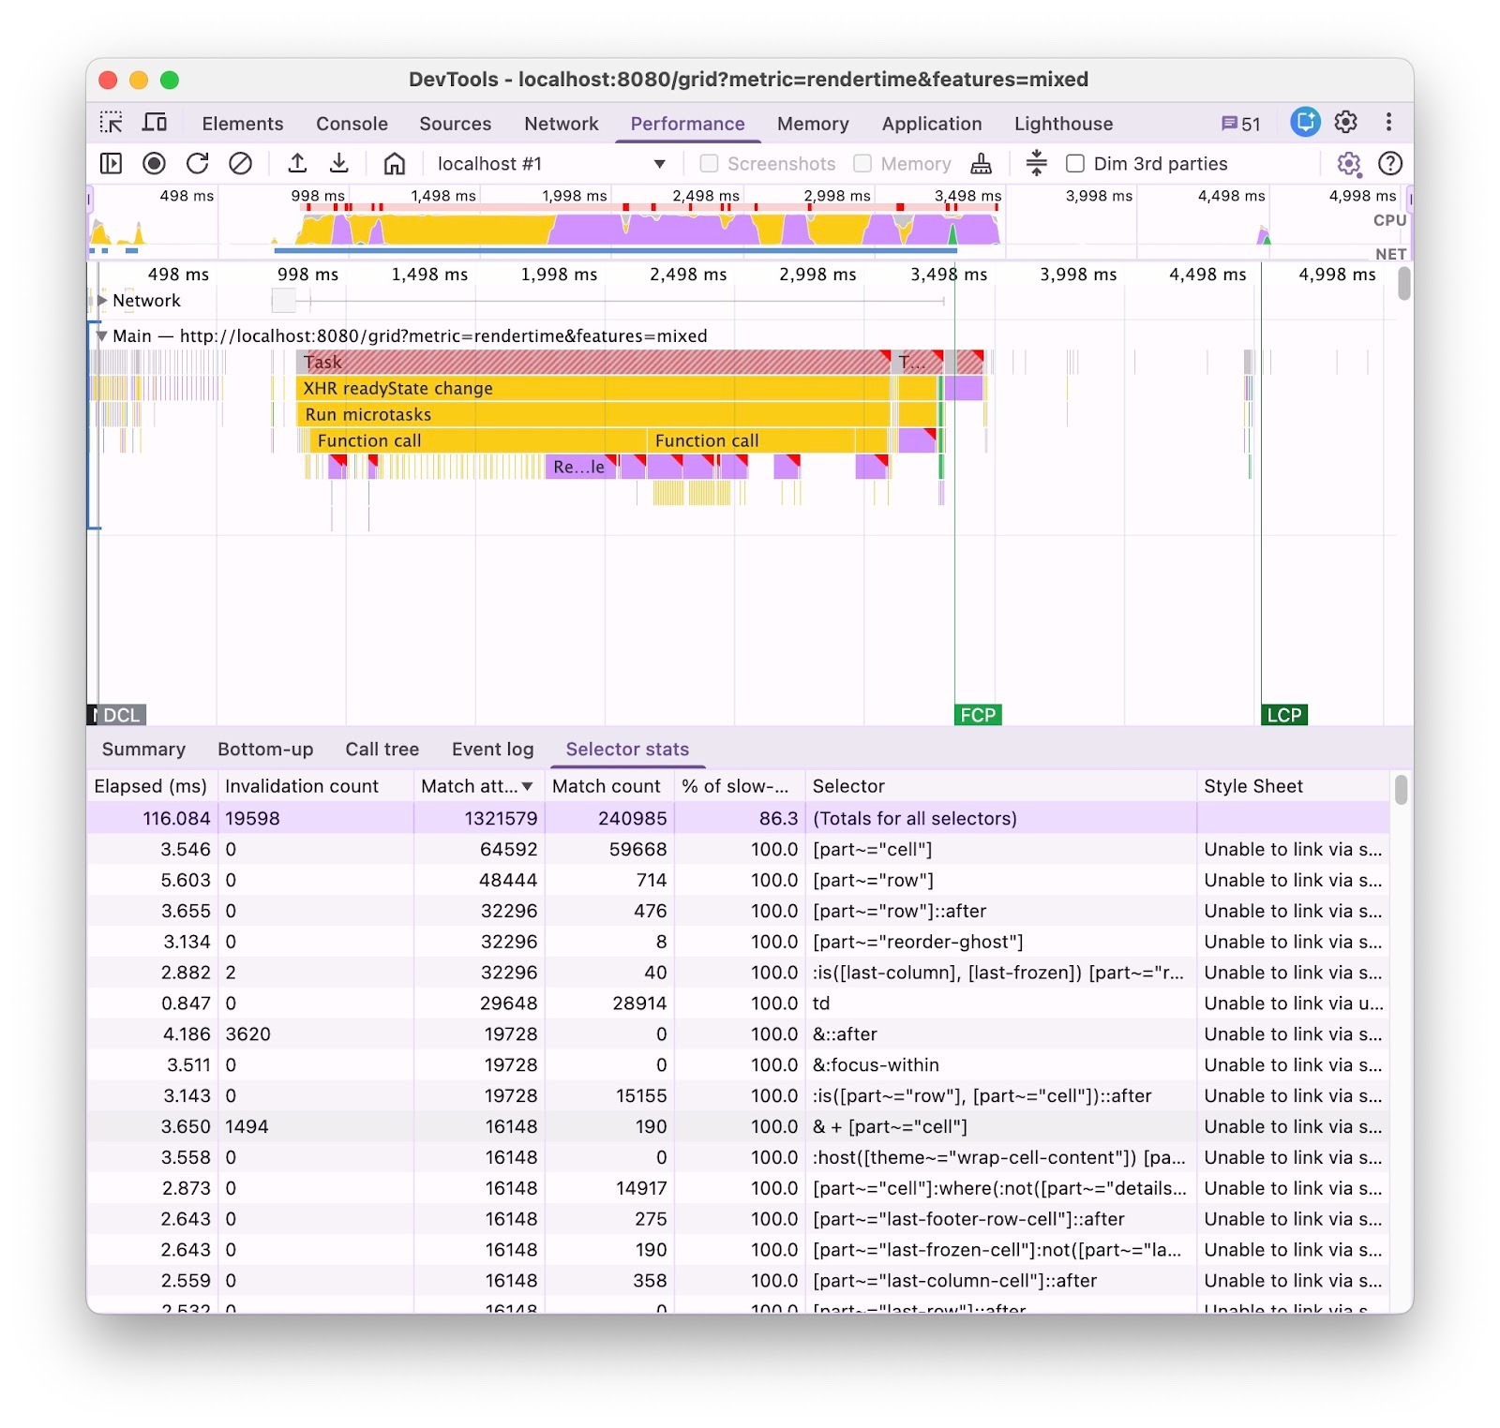Collapse the Main thread track
This screenshot has height=1428, width=1500.
pyautogui.click(x=101, y=335)
